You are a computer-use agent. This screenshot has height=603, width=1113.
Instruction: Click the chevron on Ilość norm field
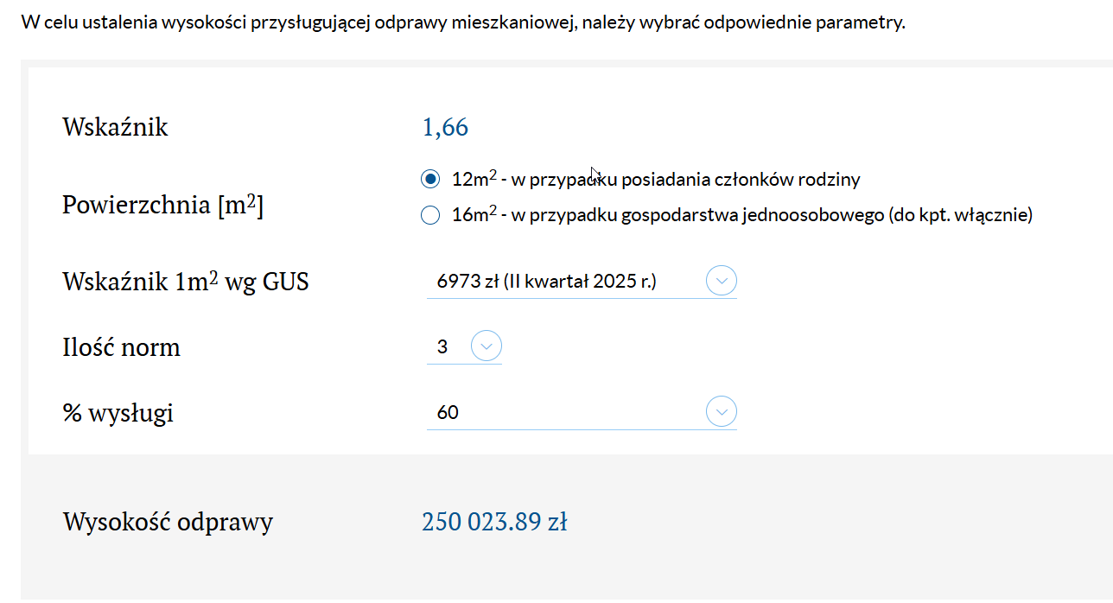pyautogui.click(x=486, y=346)
